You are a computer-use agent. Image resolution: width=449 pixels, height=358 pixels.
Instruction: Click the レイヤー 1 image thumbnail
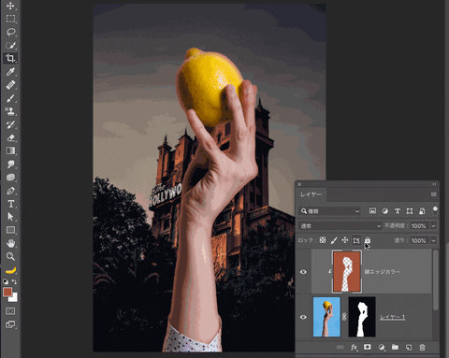click(326, 317)
